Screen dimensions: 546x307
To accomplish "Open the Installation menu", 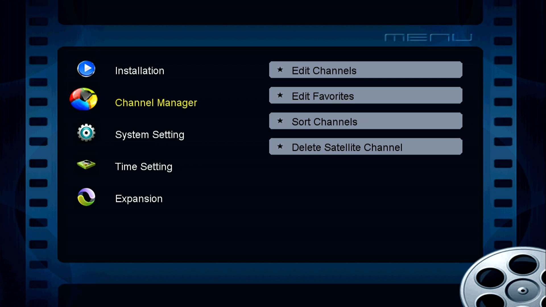I will click(140, 70).
